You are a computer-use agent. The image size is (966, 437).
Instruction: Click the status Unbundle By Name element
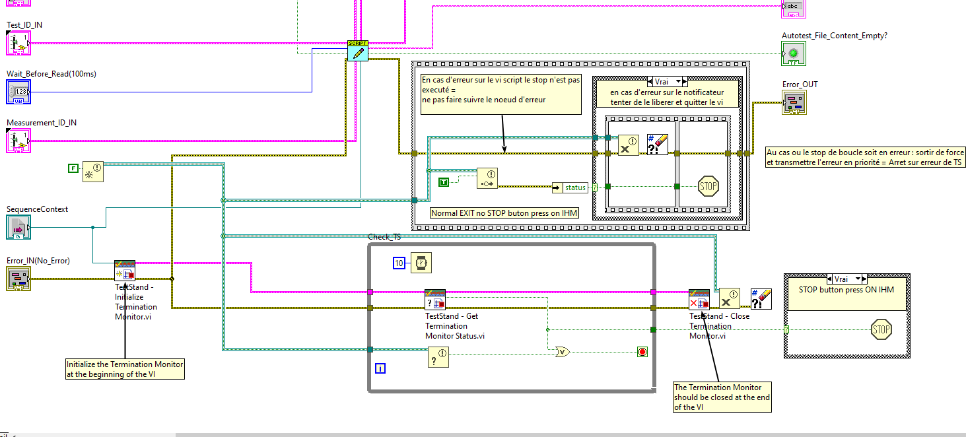[569, 187]
